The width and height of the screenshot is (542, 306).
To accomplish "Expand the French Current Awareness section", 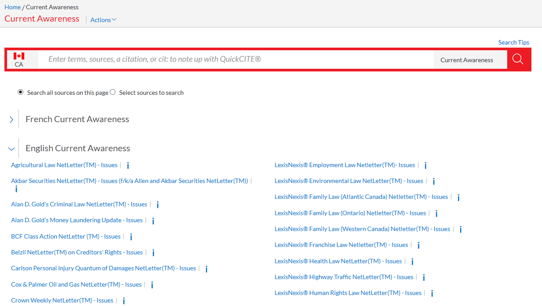I will tap(11, 119).
